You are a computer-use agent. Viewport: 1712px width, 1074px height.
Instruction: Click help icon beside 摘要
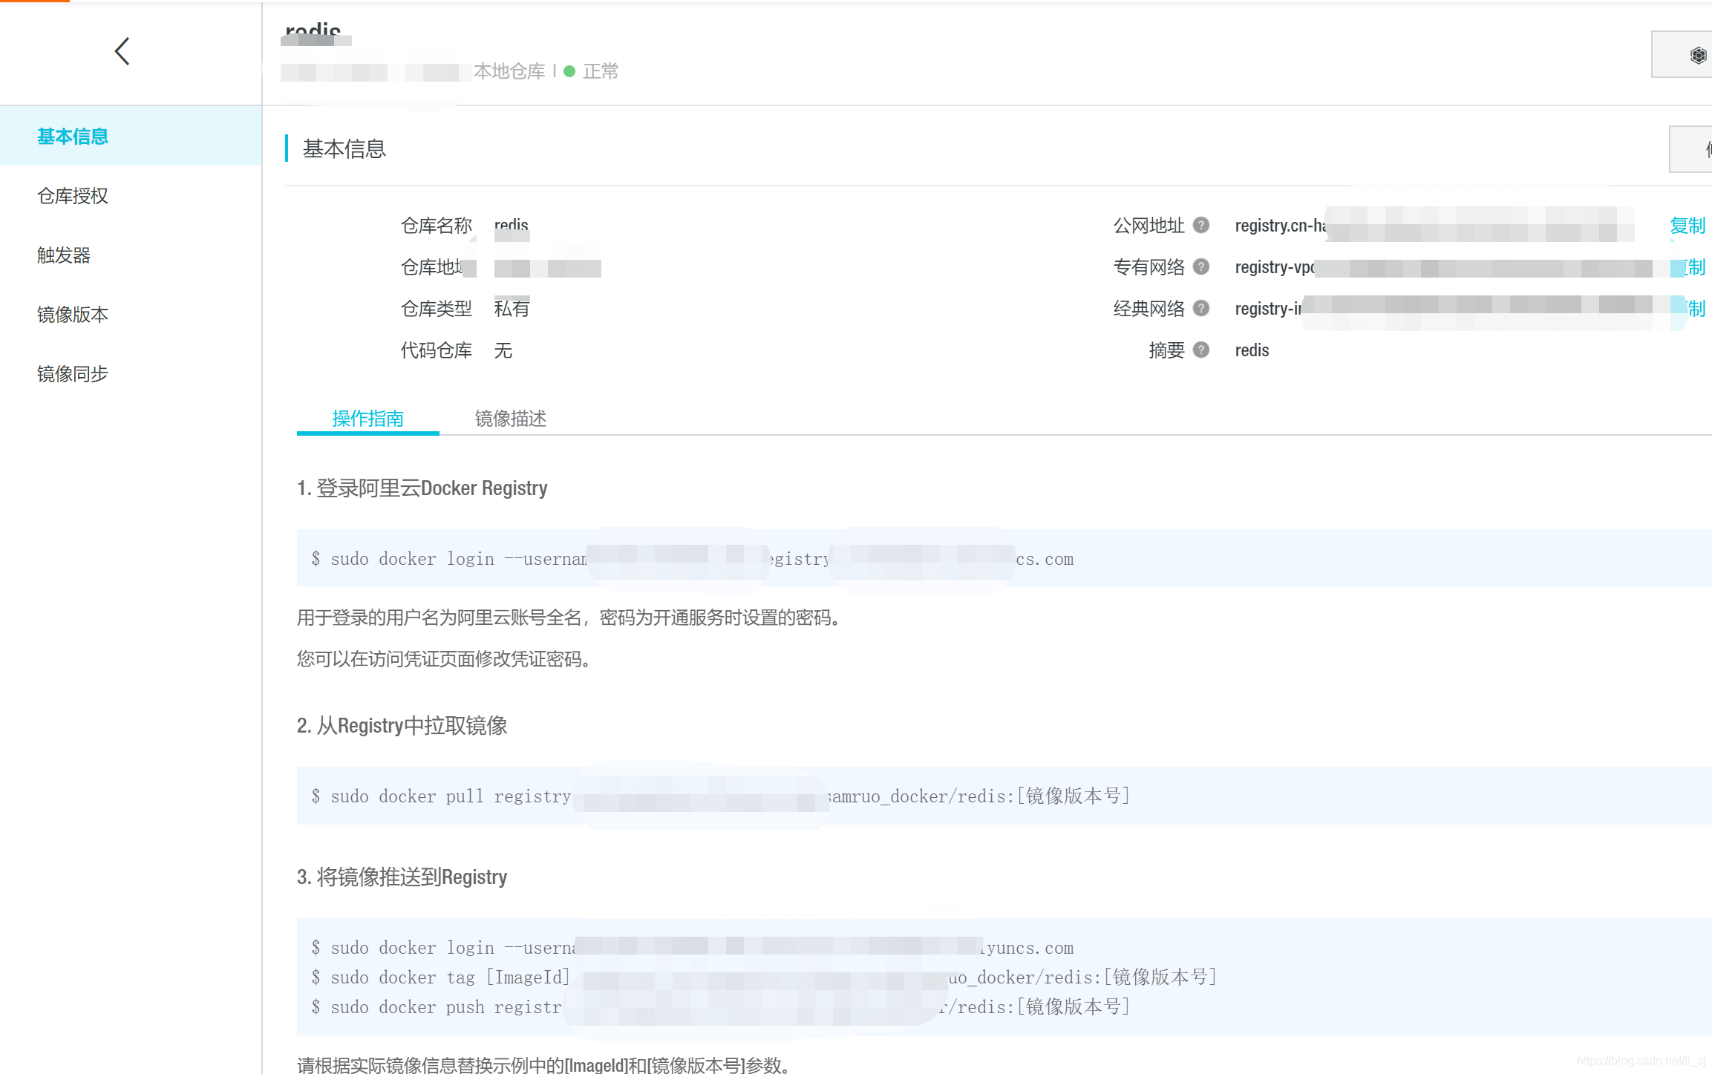pyautogui.click(x=1200, y=350)
